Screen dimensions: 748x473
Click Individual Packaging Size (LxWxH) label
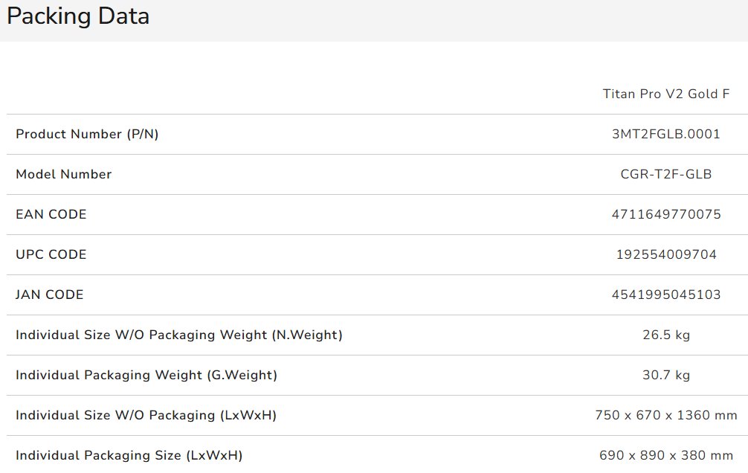pos(129,455)
